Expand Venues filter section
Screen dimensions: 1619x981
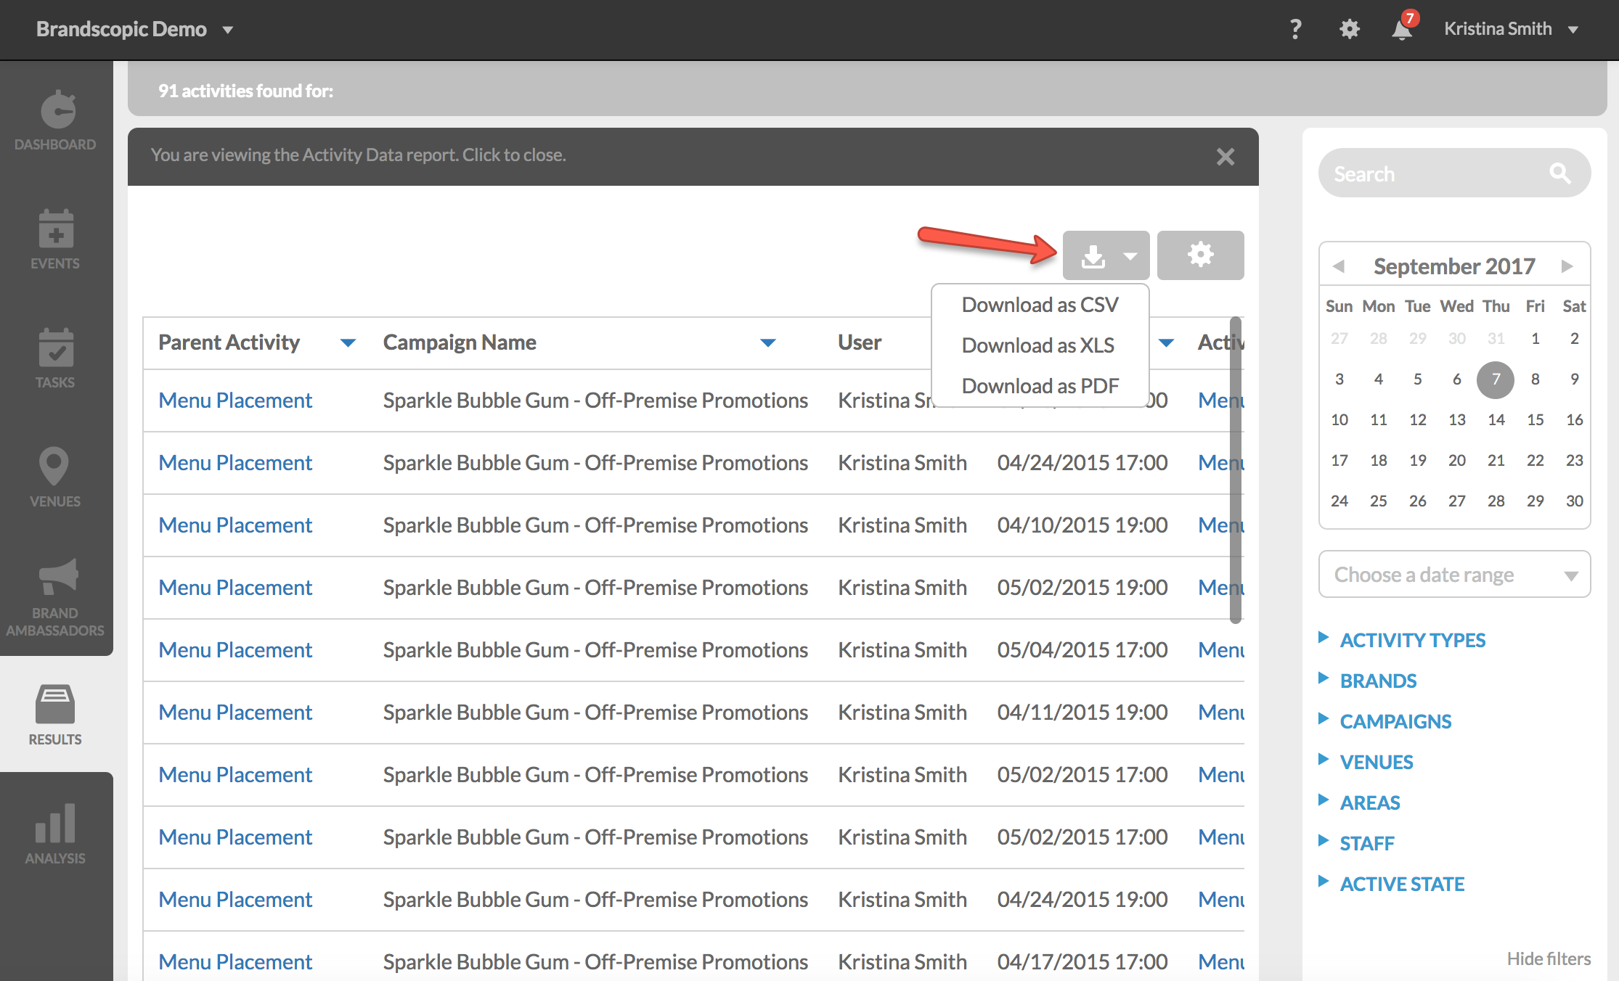(x=1377, y=762)
